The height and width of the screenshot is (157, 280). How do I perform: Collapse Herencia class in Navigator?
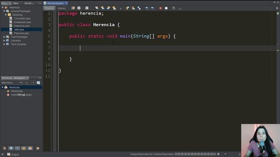(3, 87)
